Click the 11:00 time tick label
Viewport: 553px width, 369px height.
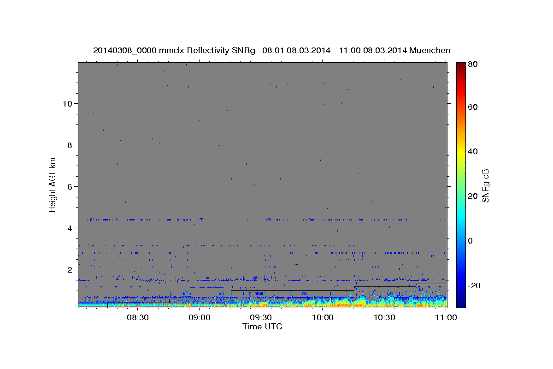point(446,317)
